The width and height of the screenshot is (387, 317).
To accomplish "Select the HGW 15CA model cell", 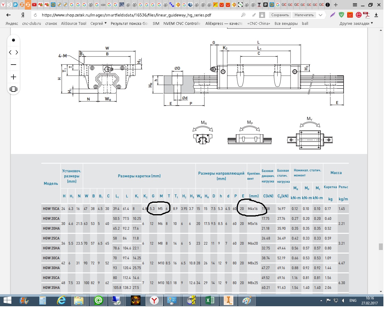I will coord(51,209).
